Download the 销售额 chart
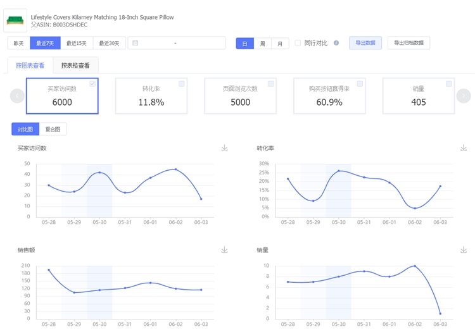475x334 pixels. click(x=224, y=250)
